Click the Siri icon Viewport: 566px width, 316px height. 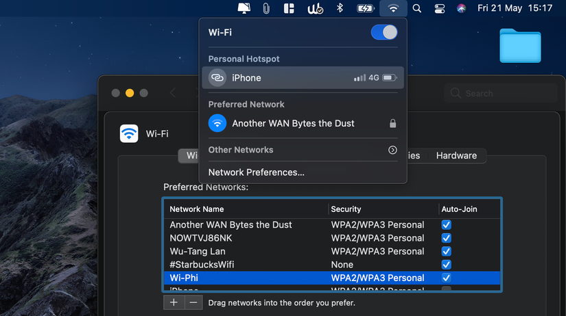point(461,8)
